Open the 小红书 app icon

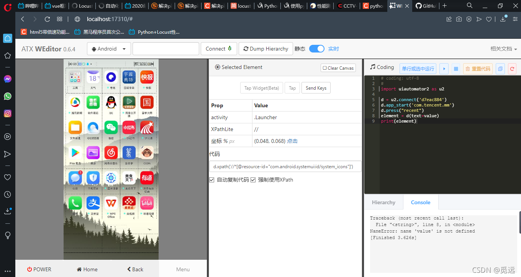(x=129, y=128)
